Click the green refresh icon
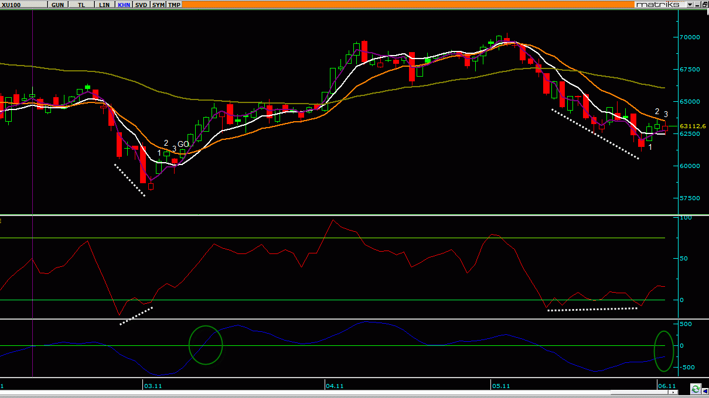This screenshot has width=709, height=398. pos(695,389)
